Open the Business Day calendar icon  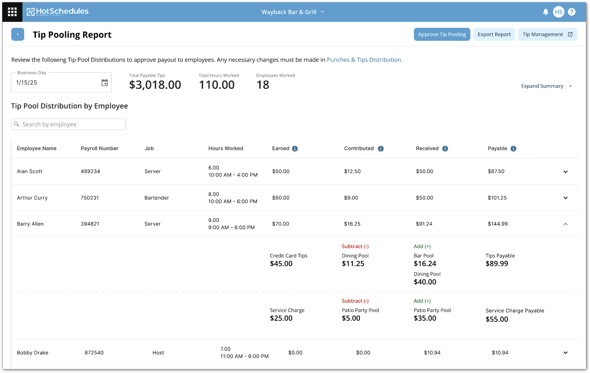point(105,83)
